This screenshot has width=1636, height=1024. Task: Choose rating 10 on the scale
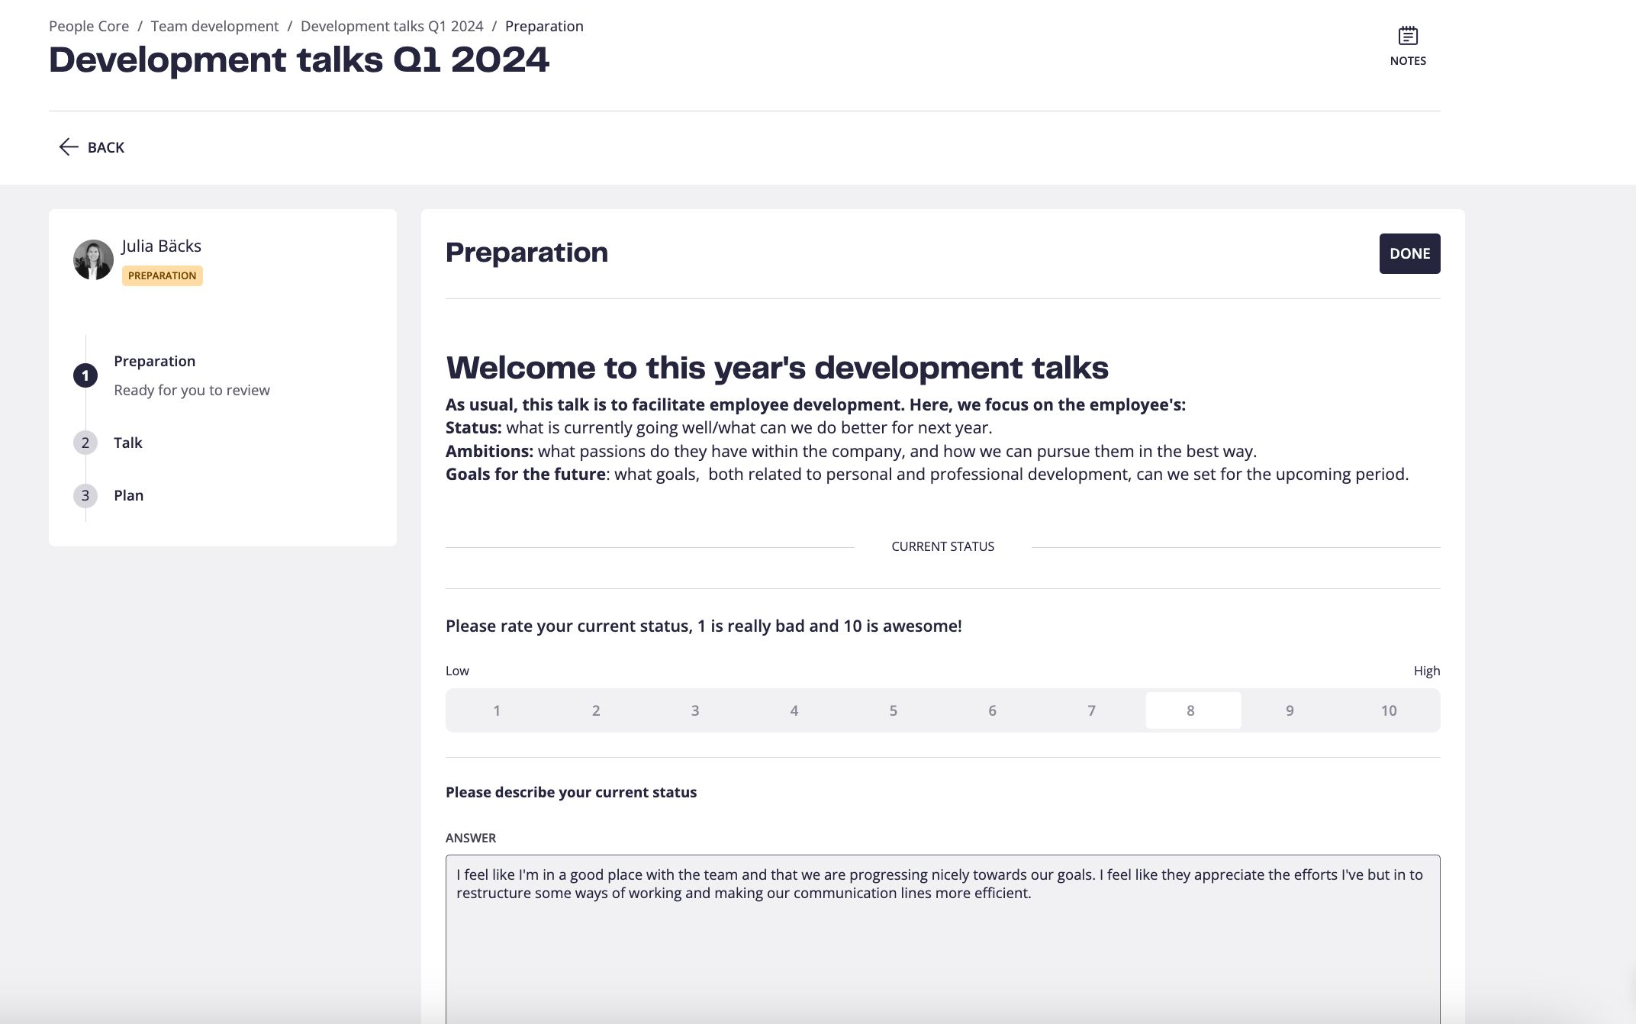(x=1389, y=710)
